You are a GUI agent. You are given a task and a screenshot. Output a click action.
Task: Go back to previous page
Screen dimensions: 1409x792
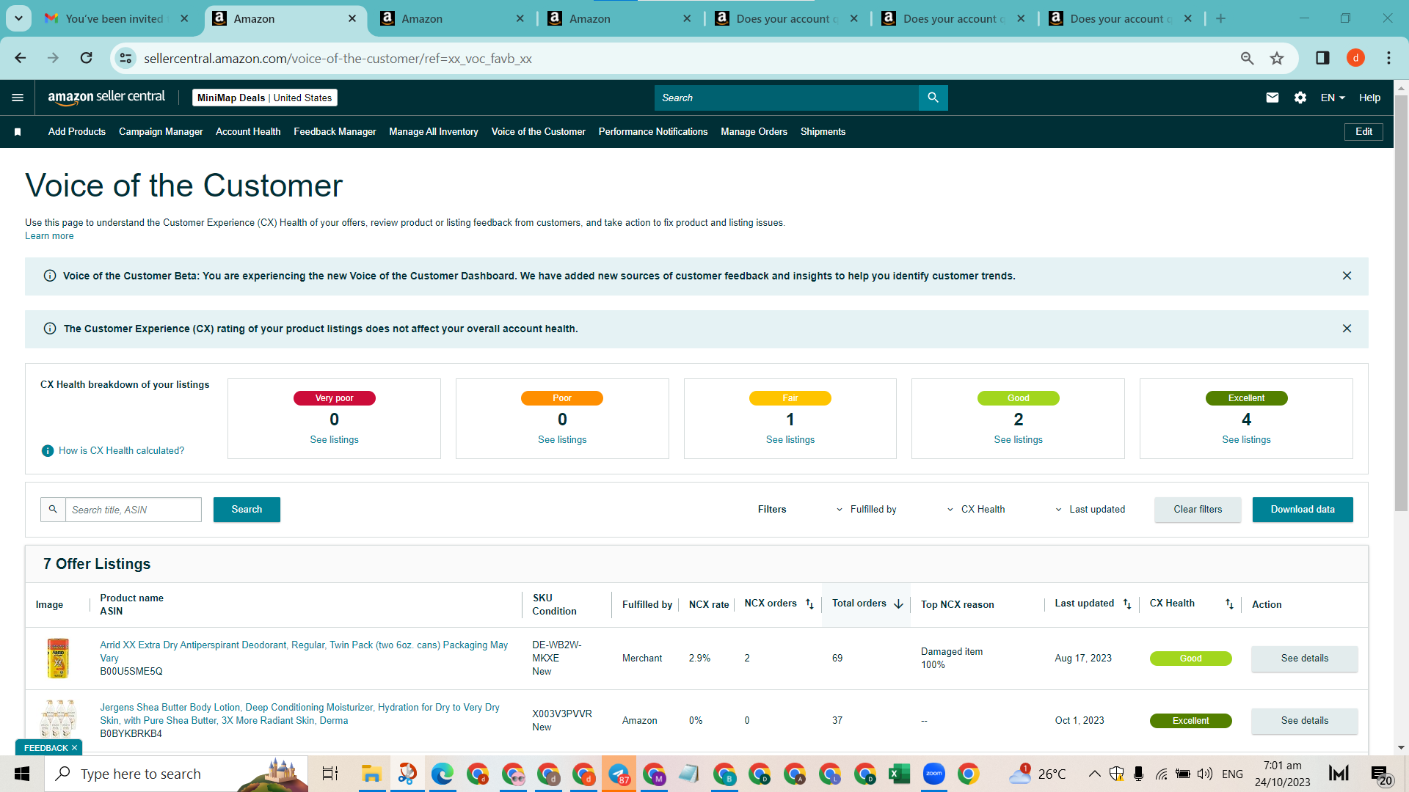click(x=21, y=58)
